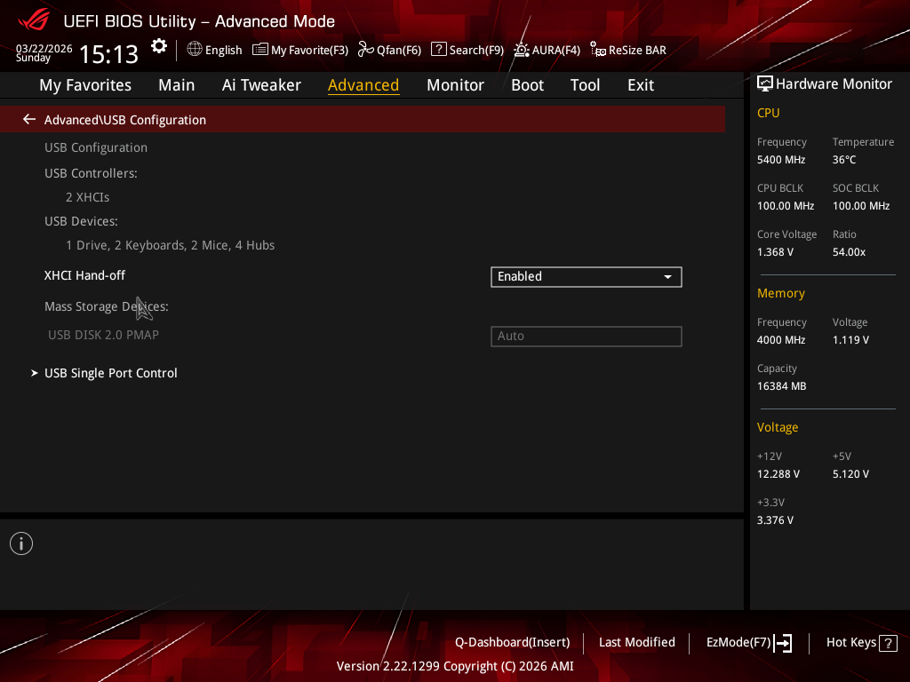The height and width of the screenshot is (682, 910).
Task: Go to the Boot tab
Action: [527, 85]
